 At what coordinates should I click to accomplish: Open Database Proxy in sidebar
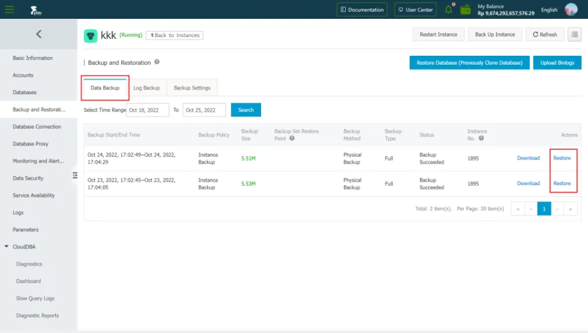tap(30, 144)
